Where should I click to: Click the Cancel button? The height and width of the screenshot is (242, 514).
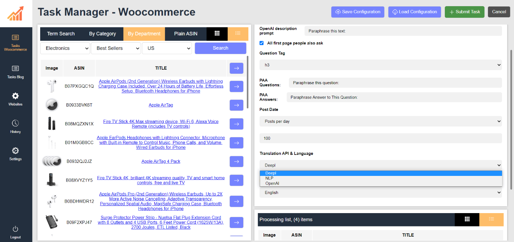pos(499,12)
